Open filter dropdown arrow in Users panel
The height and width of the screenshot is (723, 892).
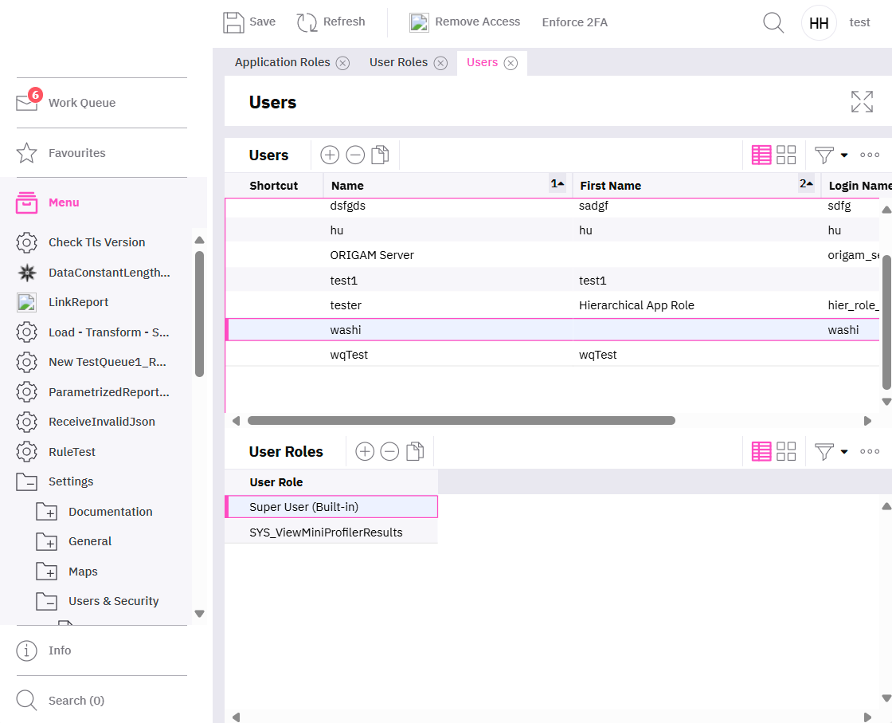pyautogui.click(x=844, y=155)
